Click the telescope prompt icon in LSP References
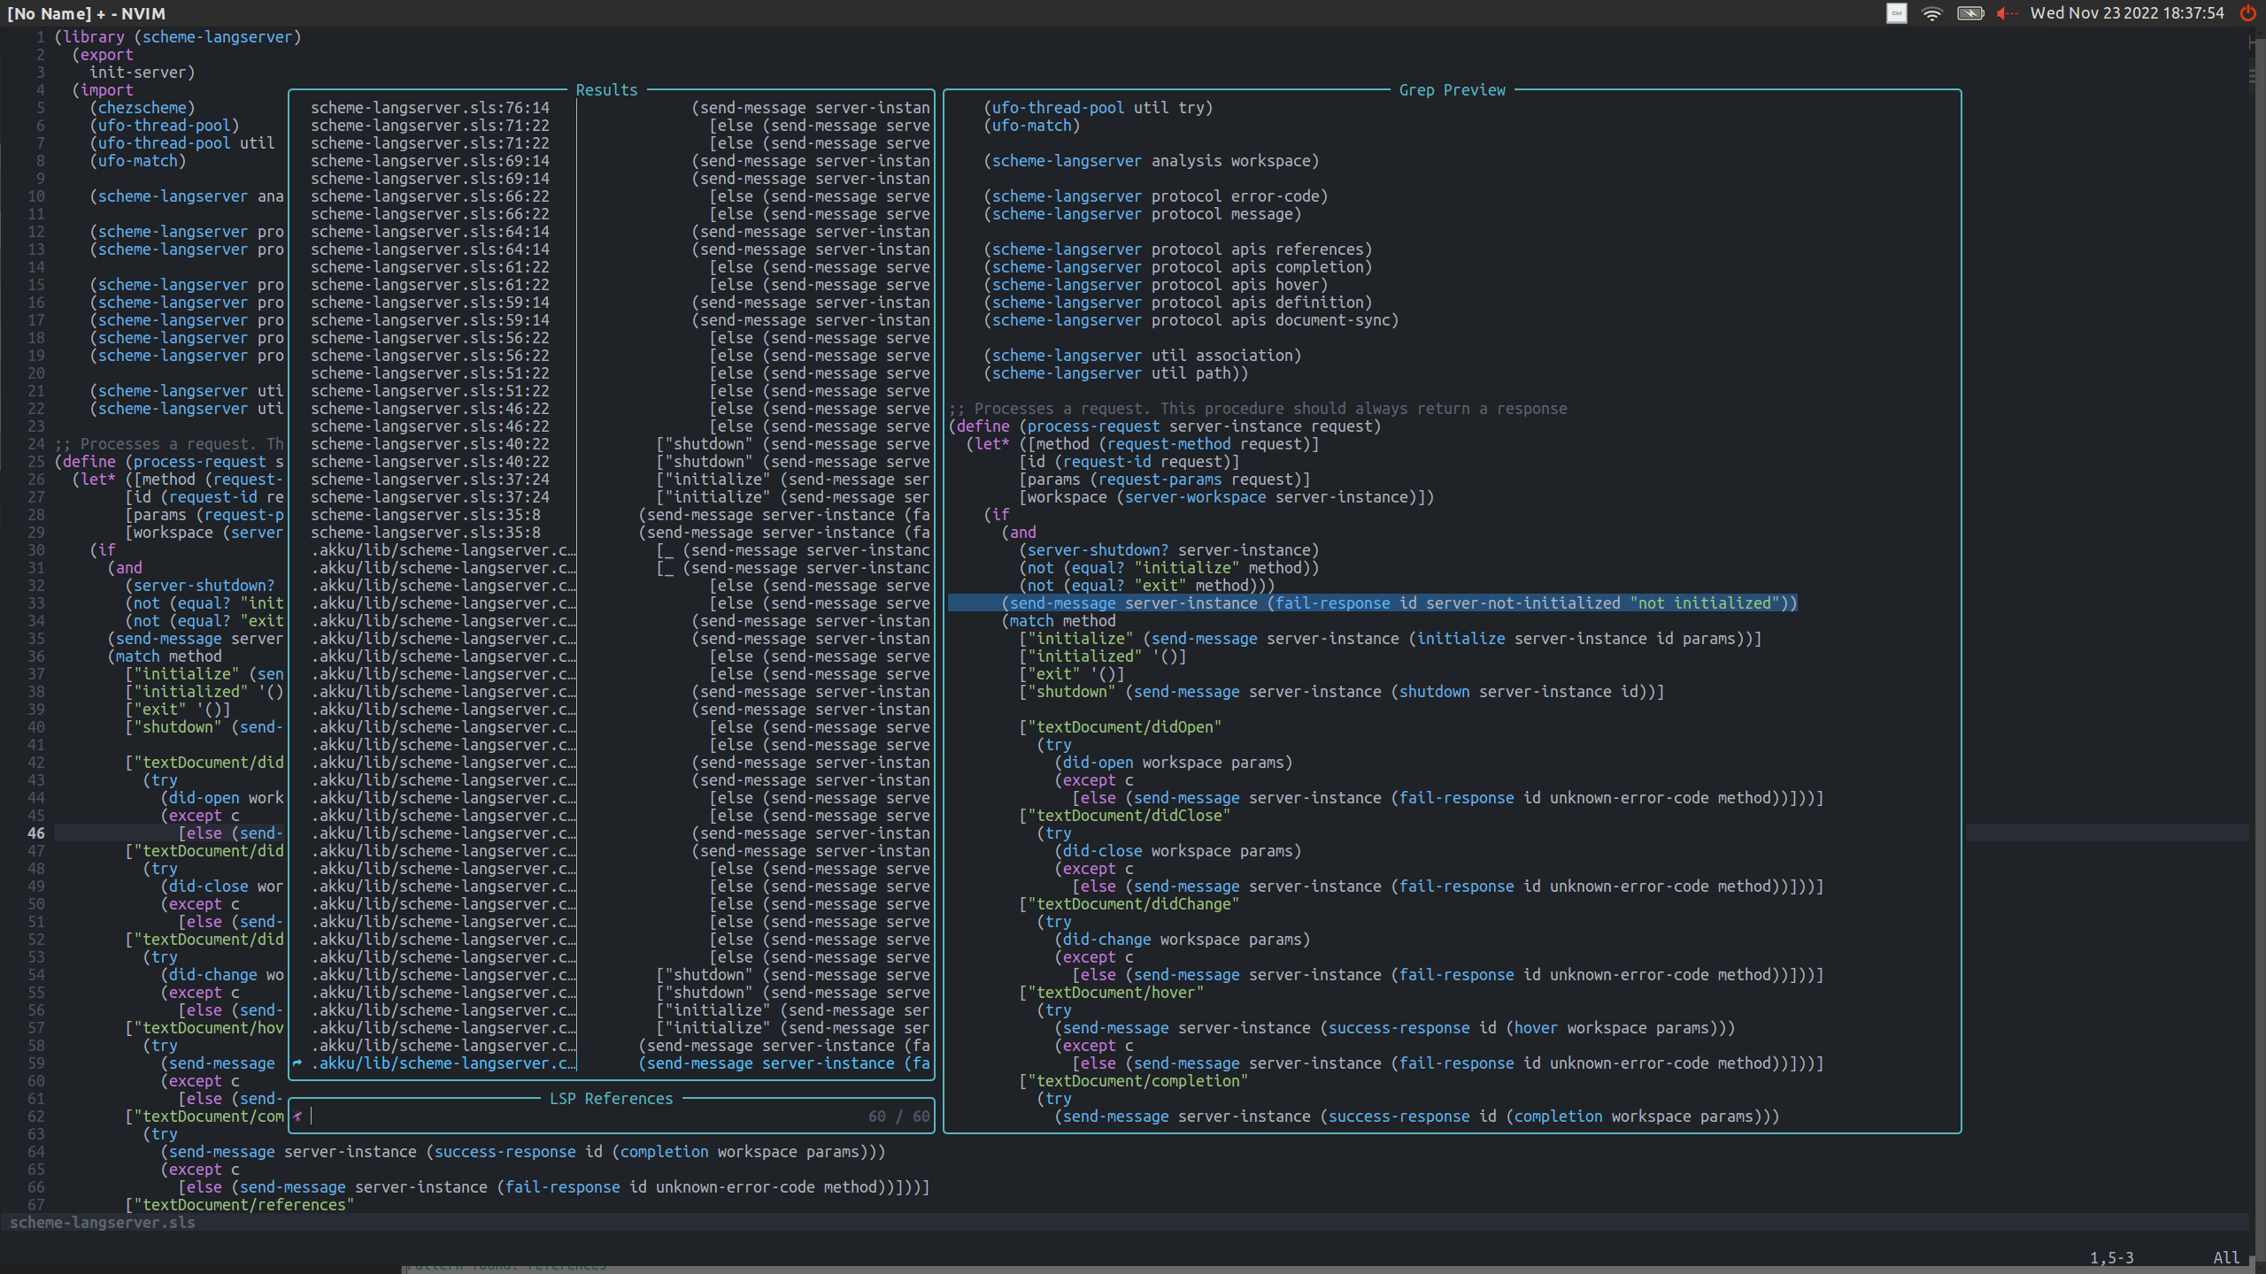2266x1274 pixels. point(298,1117)
